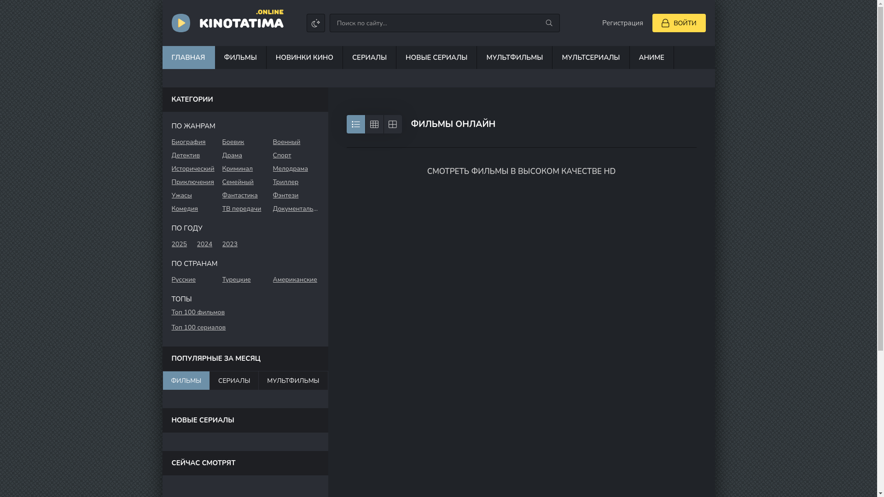The width and height of the screenshot is (884, 497).
Task: Open Топ 100 фильмов link
Action: point(198,312)
